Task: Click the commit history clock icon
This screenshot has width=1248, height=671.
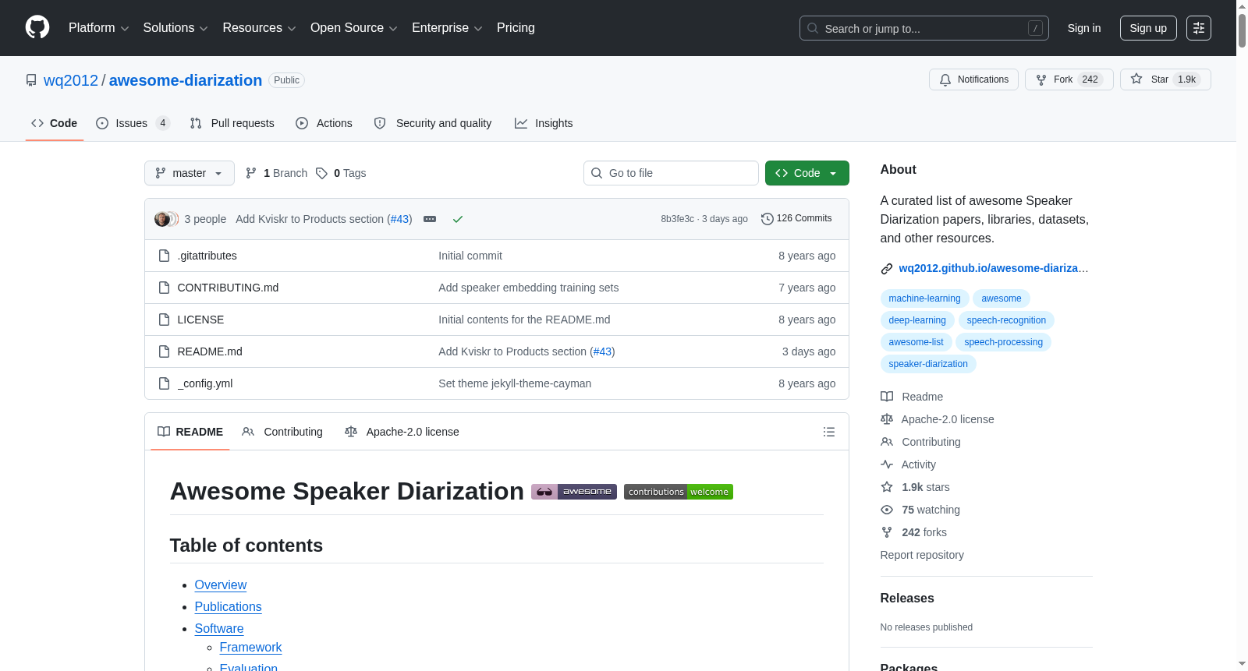Action: 768,219
